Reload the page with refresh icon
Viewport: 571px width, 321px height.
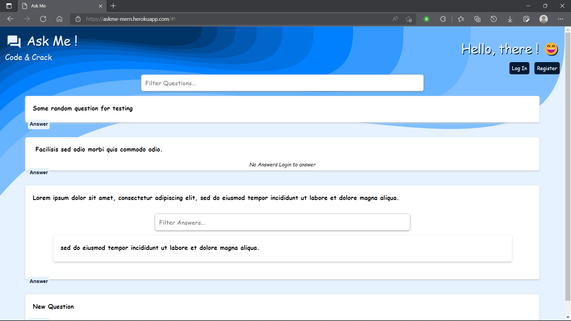pos(43,19)
